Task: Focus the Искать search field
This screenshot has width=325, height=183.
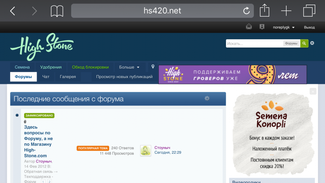Action: click(255, 43)
